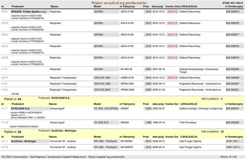
Task: Click serial number 'ASCA-0104'
Action: pos(127,58)
